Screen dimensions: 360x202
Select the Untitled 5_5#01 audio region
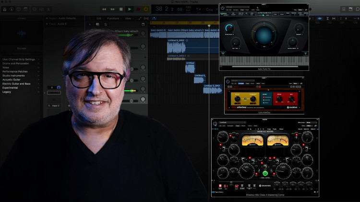click(x=212, y=89)
